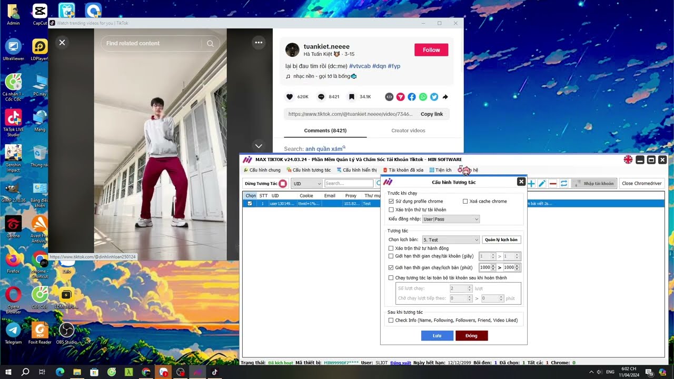
Task: Open the Garena desktop shortcut
Action: click(x=13, y=226)
